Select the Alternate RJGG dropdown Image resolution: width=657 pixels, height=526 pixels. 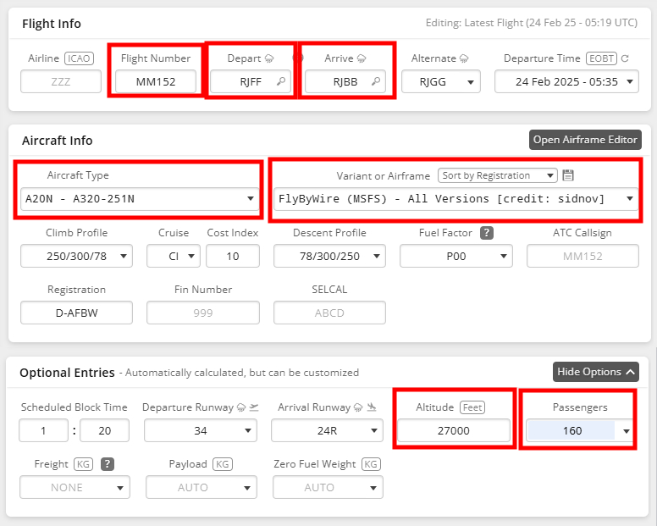[441, 81]
